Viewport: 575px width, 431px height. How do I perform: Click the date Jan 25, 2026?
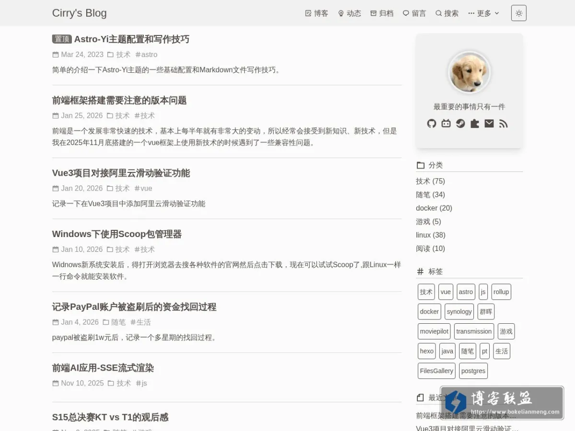(x=81, y=115)
